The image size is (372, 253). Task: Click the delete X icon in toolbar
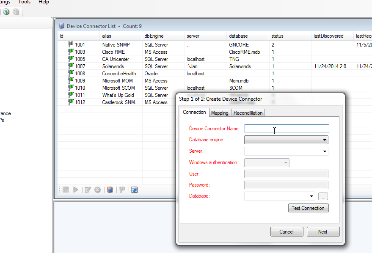pos(97,190)
